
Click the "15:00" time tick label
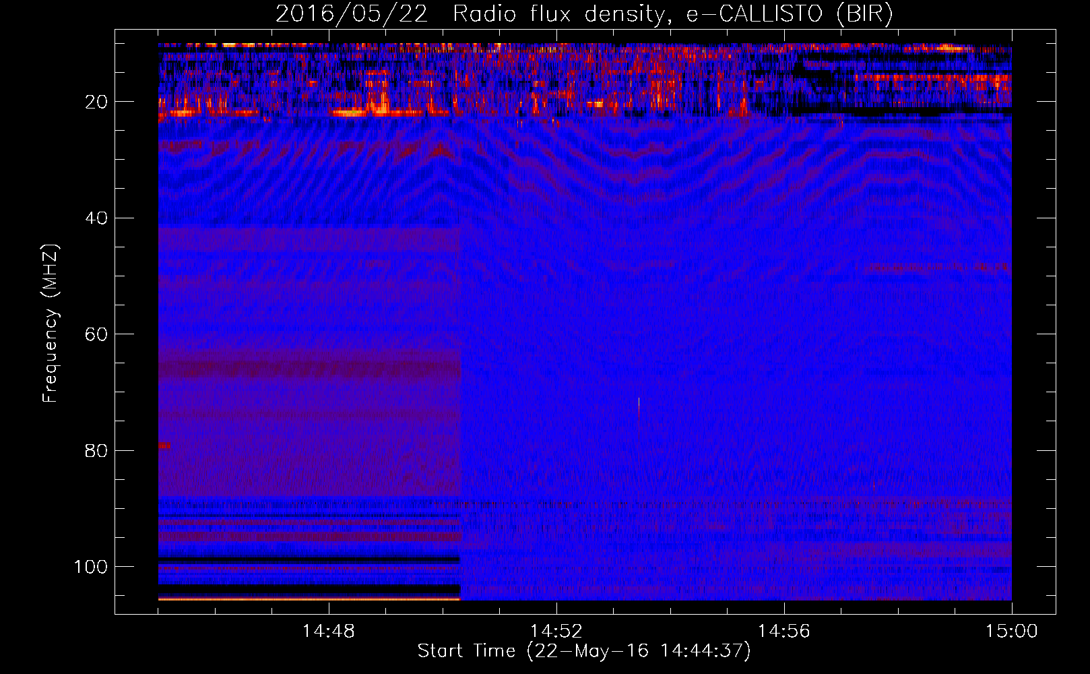point(1011,632)
